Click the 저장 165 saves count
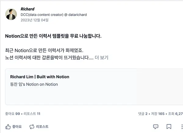 pyautogui.click(x=158, y=114)
